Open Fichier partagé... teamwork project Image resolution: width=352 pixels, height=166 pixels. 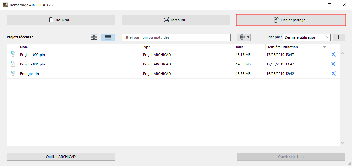(x=291, y=20)
